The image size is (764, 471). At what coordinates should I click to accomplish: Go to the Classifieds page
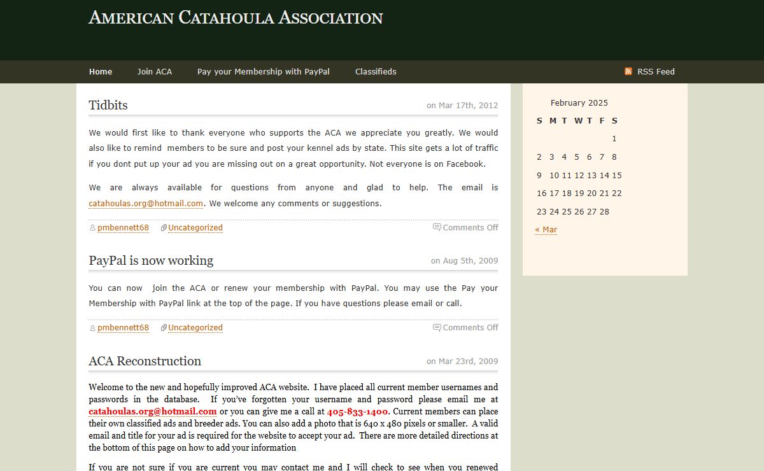point(376,71)
